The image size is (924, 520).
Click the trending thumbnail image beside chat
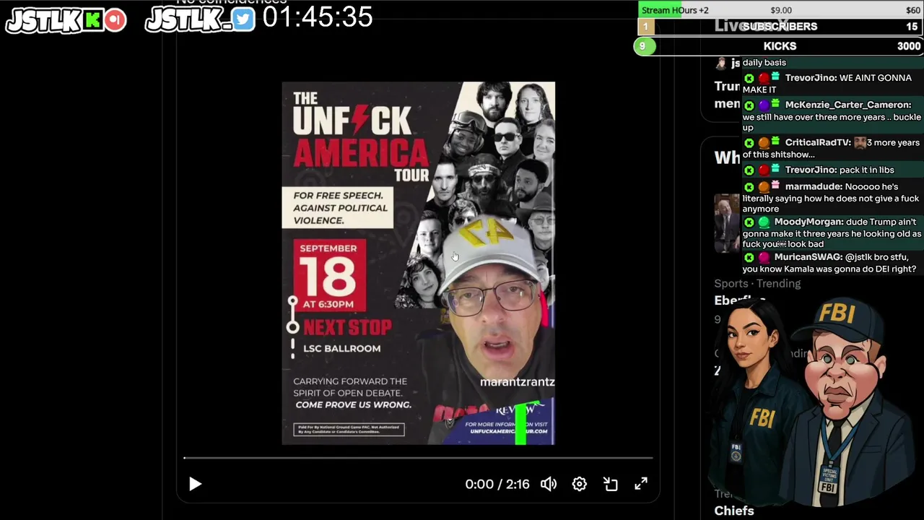click(x=727, y=223)
